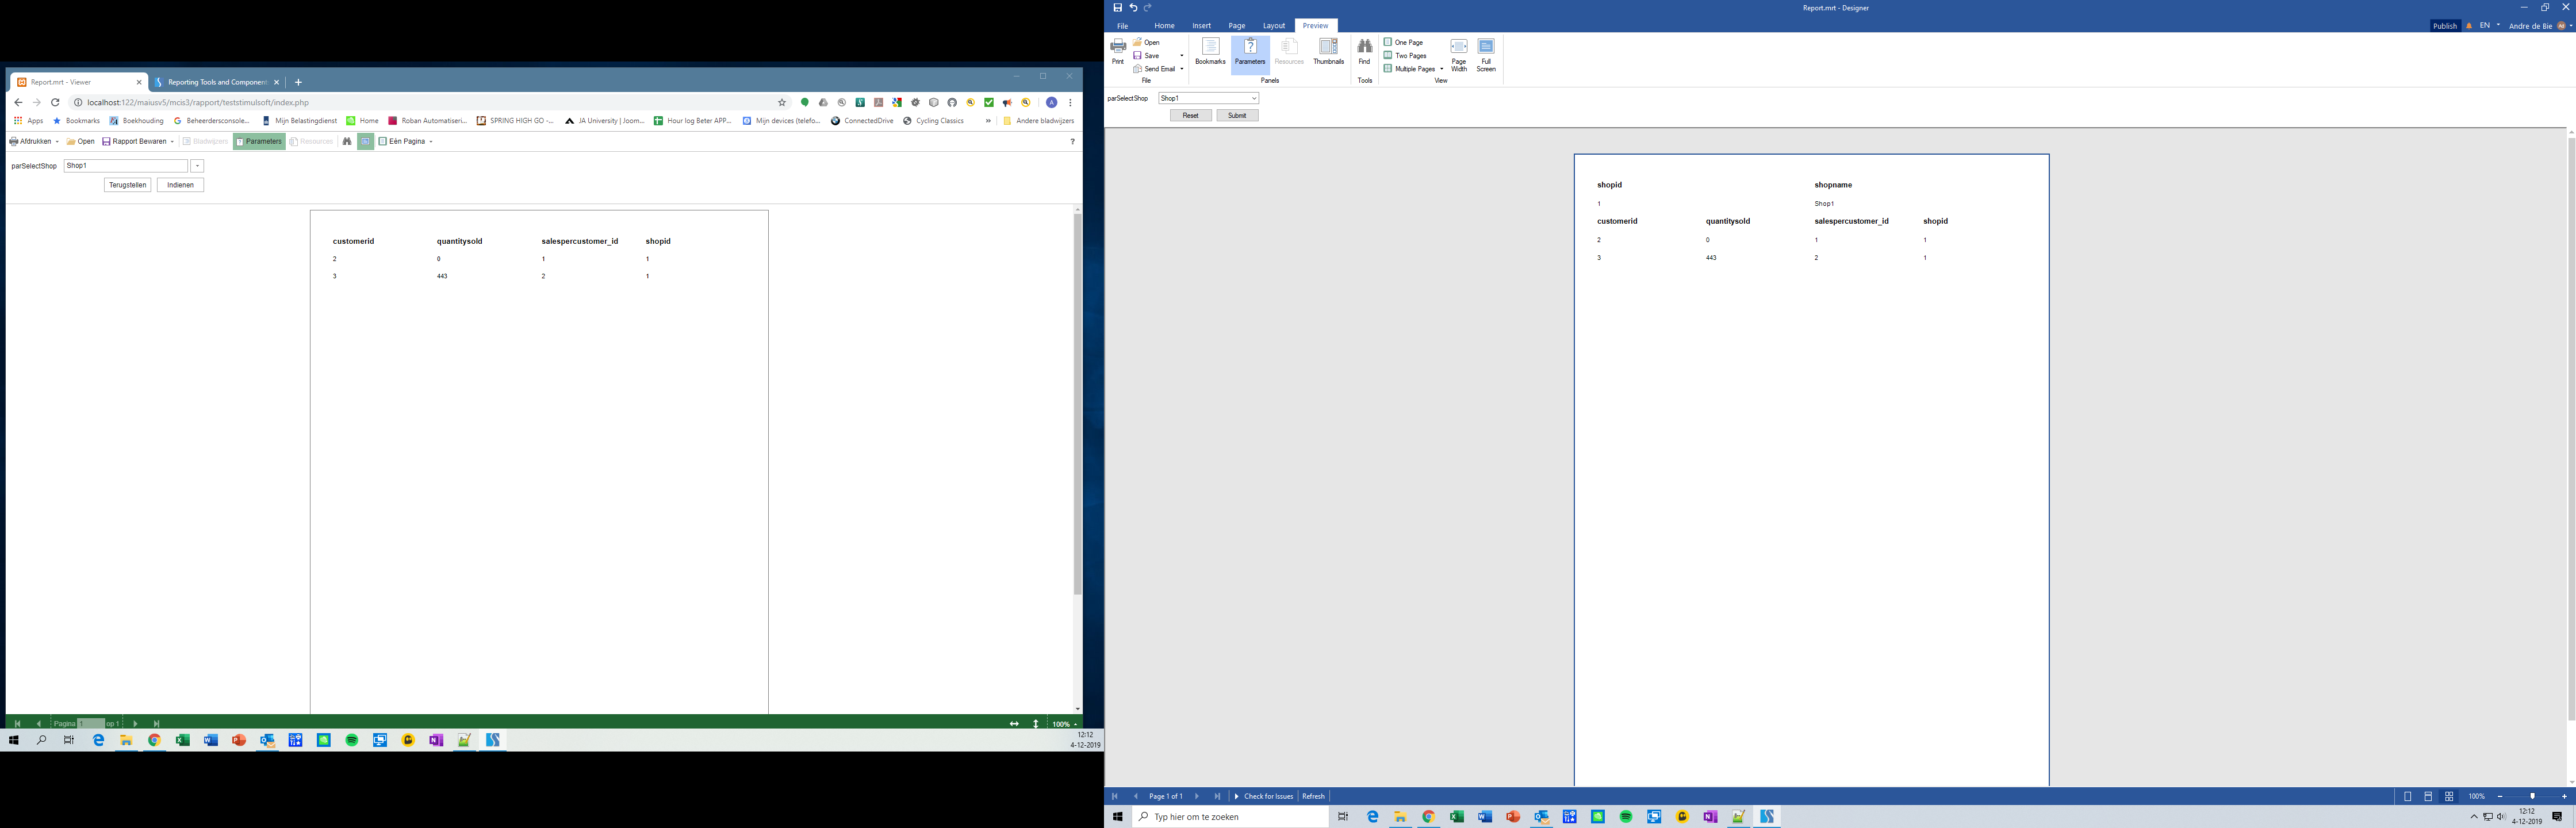The width and height of the screenshot is (2576, 828).
Task: Click Refresh in Designer status bar
Action: 1313,796
